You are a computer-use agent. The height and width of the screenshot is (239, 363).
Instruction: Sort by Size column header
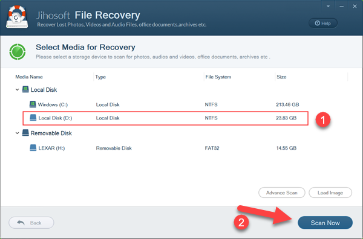click(281, 77)
